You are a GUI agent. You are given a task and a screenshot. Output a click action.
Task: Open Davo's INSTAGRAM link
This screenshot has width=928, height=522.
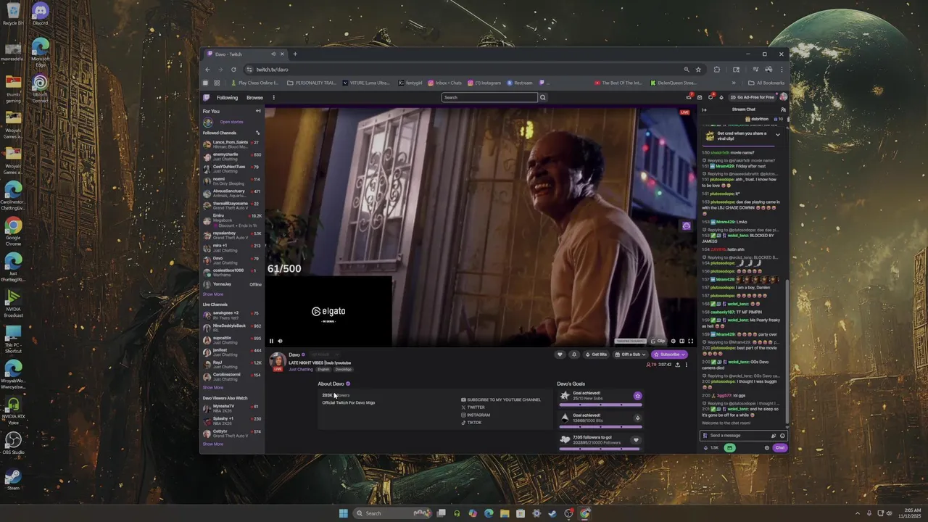click(x=476, y=415)
